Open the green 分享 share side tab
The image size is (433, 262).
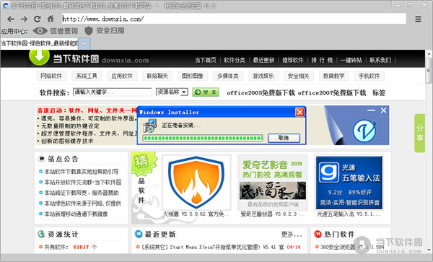419,133
